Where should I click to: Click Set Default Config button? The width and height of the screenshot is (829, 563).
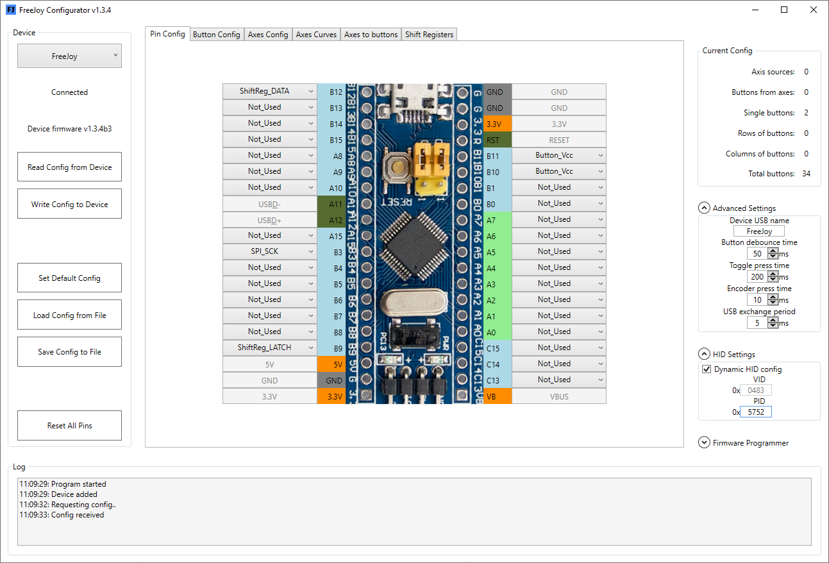(x=69, y=278)
